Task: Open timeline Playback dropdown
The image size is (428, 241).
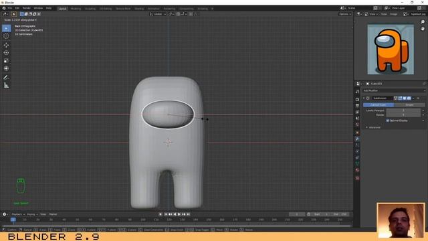Action: pyautogui.click(x=18, y=214)
